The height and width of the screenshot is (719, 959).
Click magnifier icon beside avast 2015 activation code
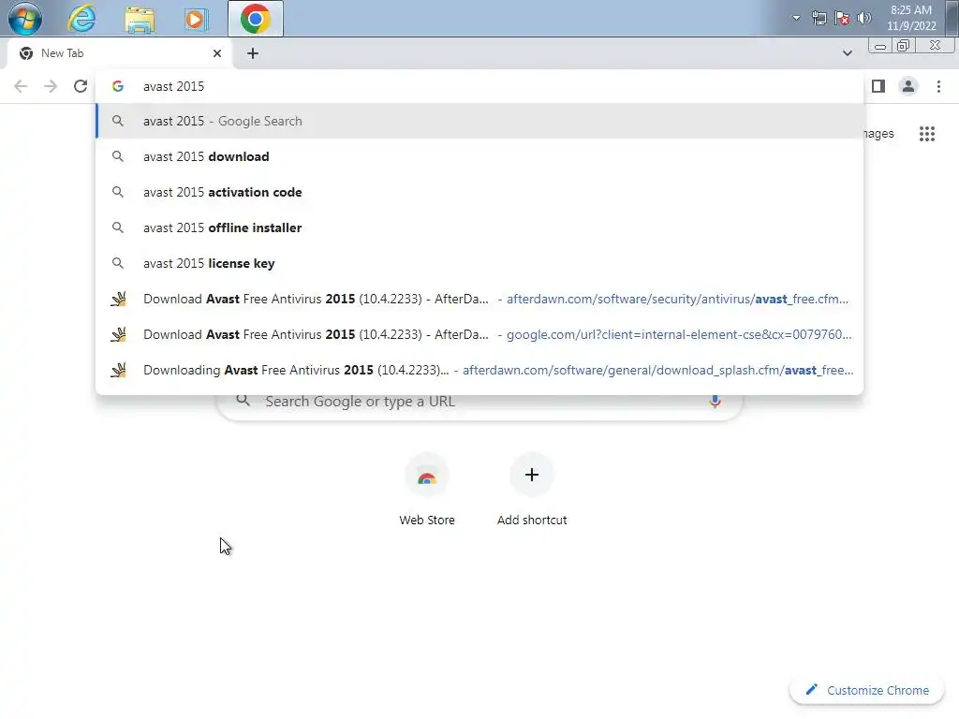tap(118, 192)
